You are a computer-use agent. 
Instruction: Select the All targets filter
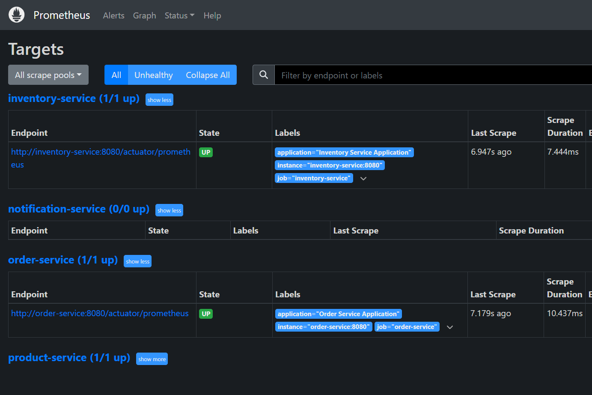(116, 75)
